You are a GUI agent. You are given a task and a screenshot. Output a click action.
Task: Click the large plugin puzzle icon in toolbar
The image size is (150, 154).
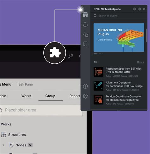[55, 53]
